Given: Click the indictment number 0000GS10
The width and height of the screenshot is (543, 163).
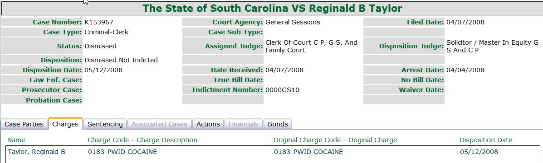Looking at the screenshot, I should pos(282,90).
